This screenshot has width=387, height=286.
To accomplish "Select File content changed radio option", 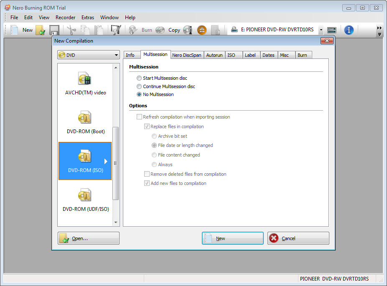I will [154, 155].
